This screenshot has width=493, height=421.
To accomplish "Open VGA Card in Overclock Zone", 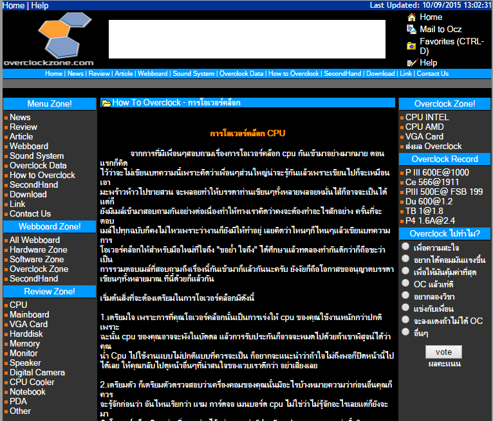I will 424,136.
